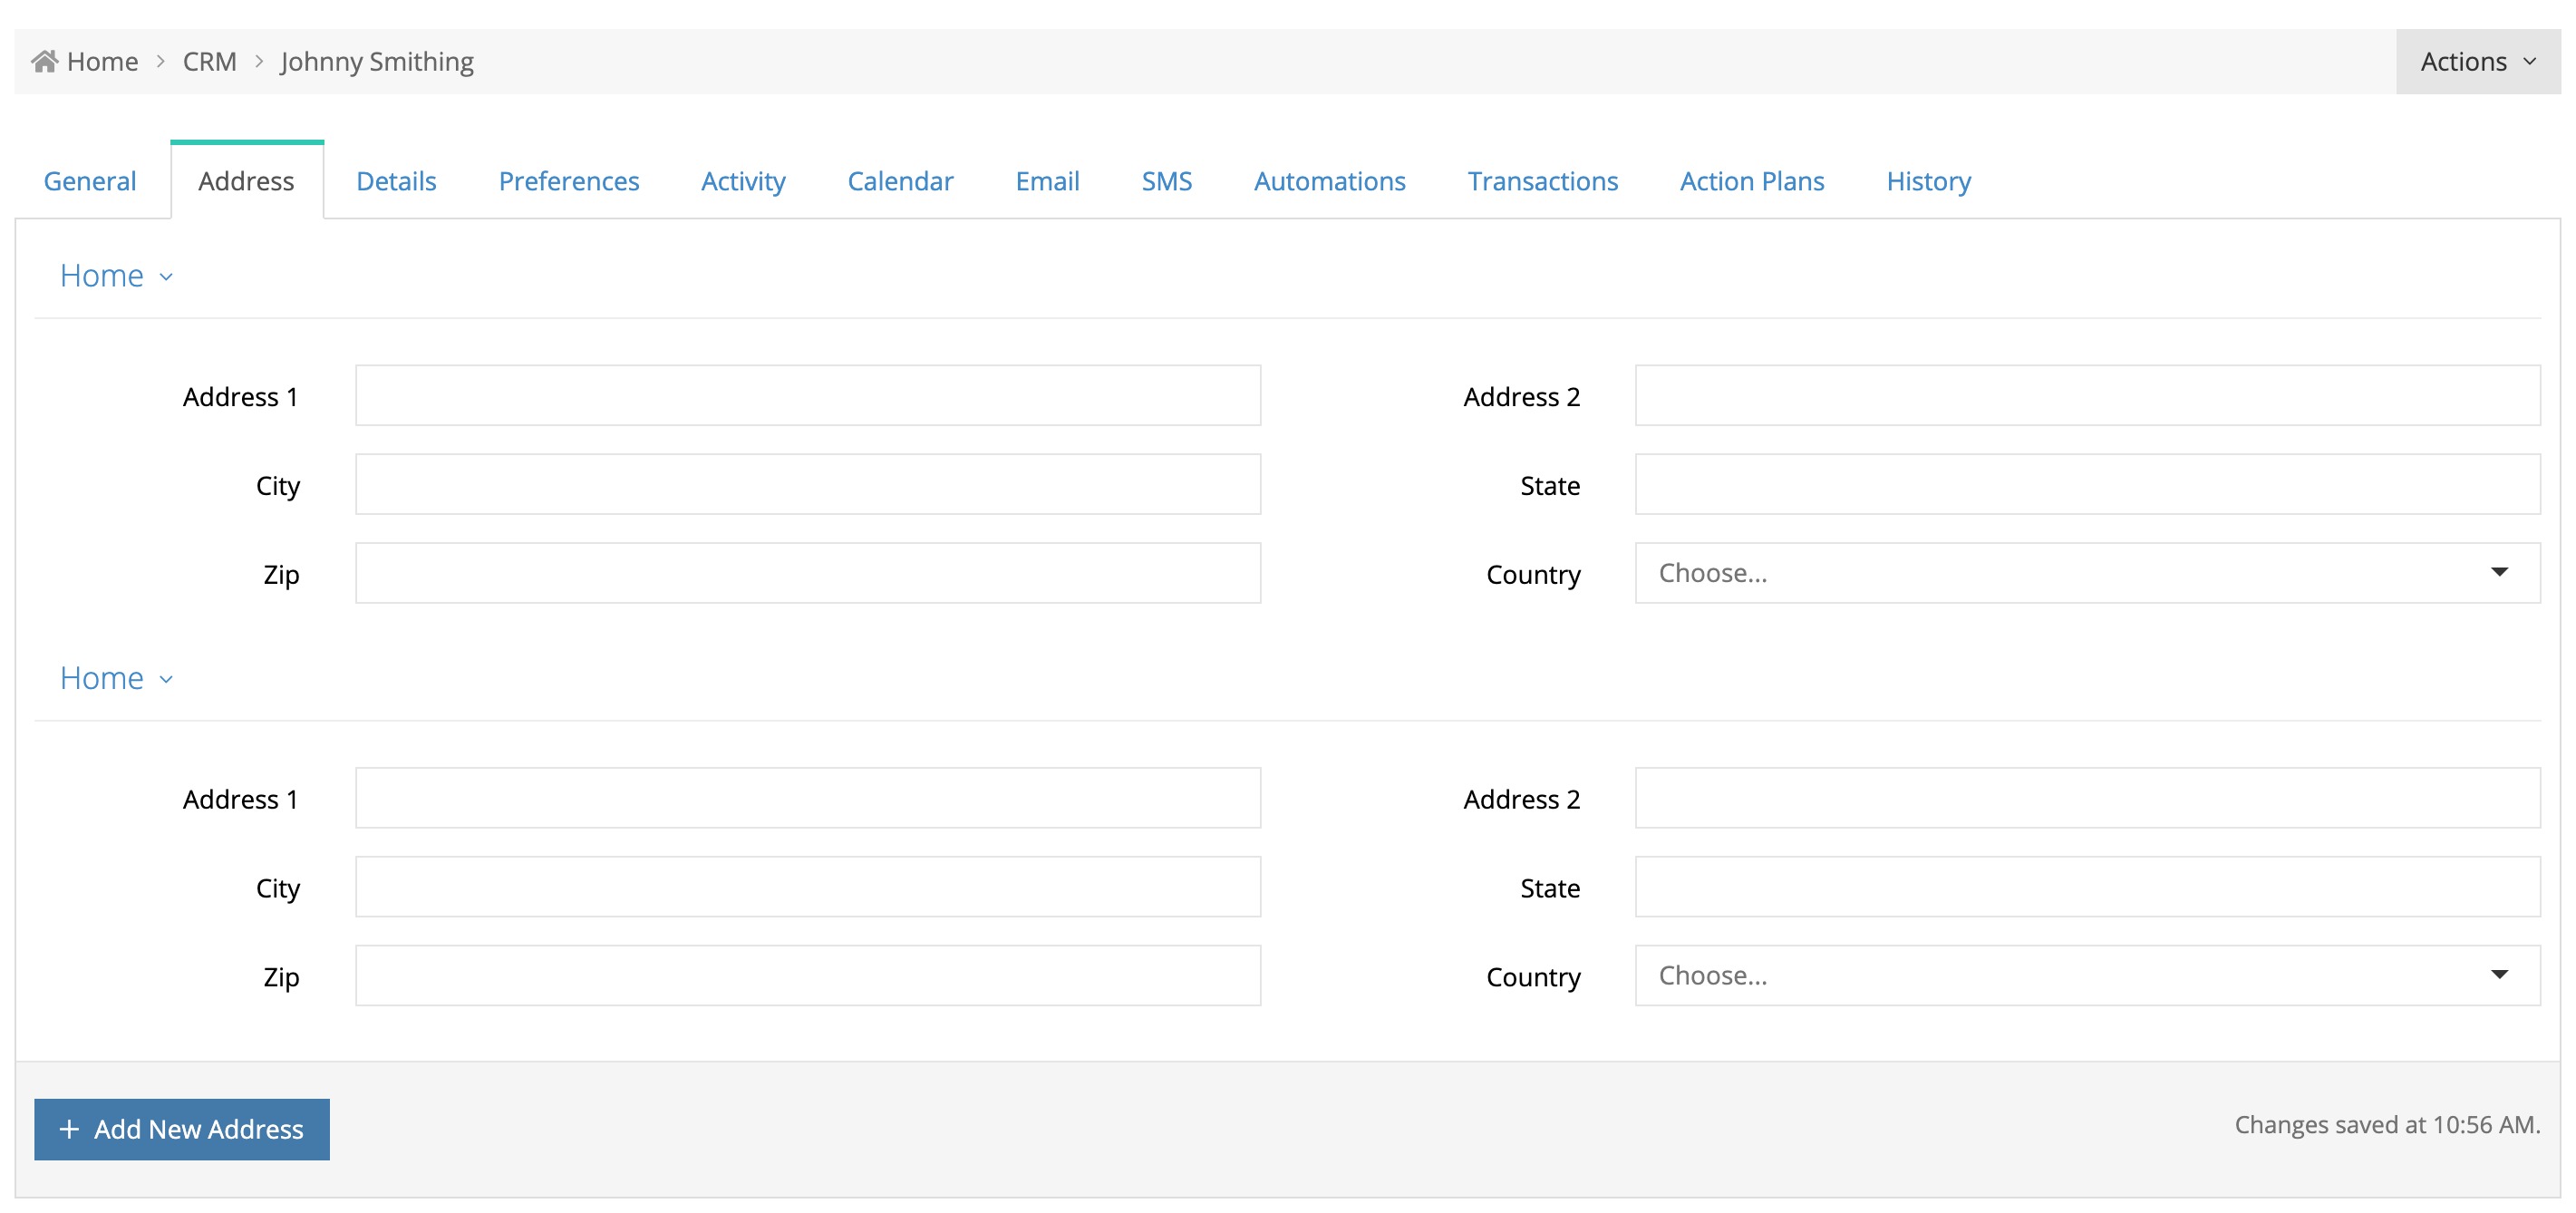Click the second City input field
Viewport: 2576px width, 1213px height.
coord(807,887)
